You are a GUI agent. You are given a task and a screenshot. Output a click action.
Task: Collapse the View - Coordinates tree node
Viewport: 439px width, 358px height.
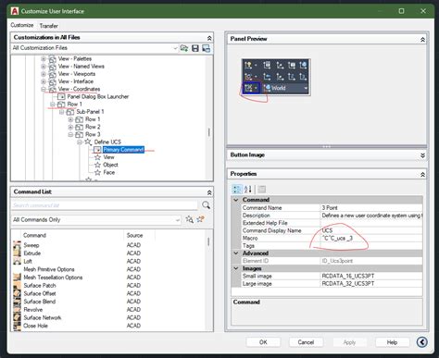tap(44, 89)
